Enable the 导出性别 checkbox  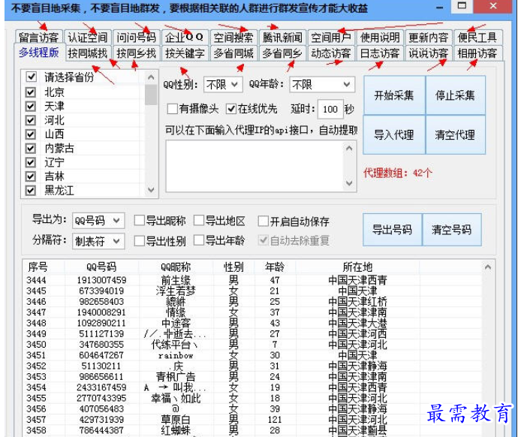click(x=140, y=241)
